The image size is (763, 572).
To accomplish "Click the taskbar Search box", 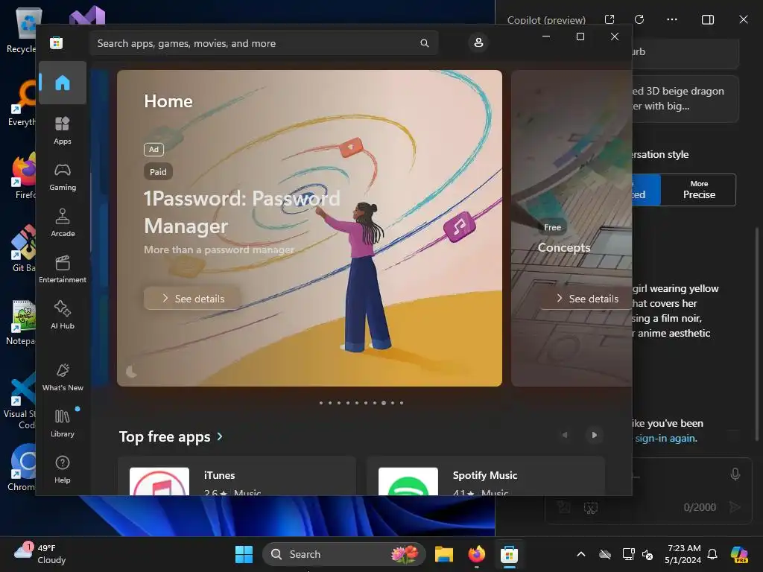I will click(x=344, y=554).
